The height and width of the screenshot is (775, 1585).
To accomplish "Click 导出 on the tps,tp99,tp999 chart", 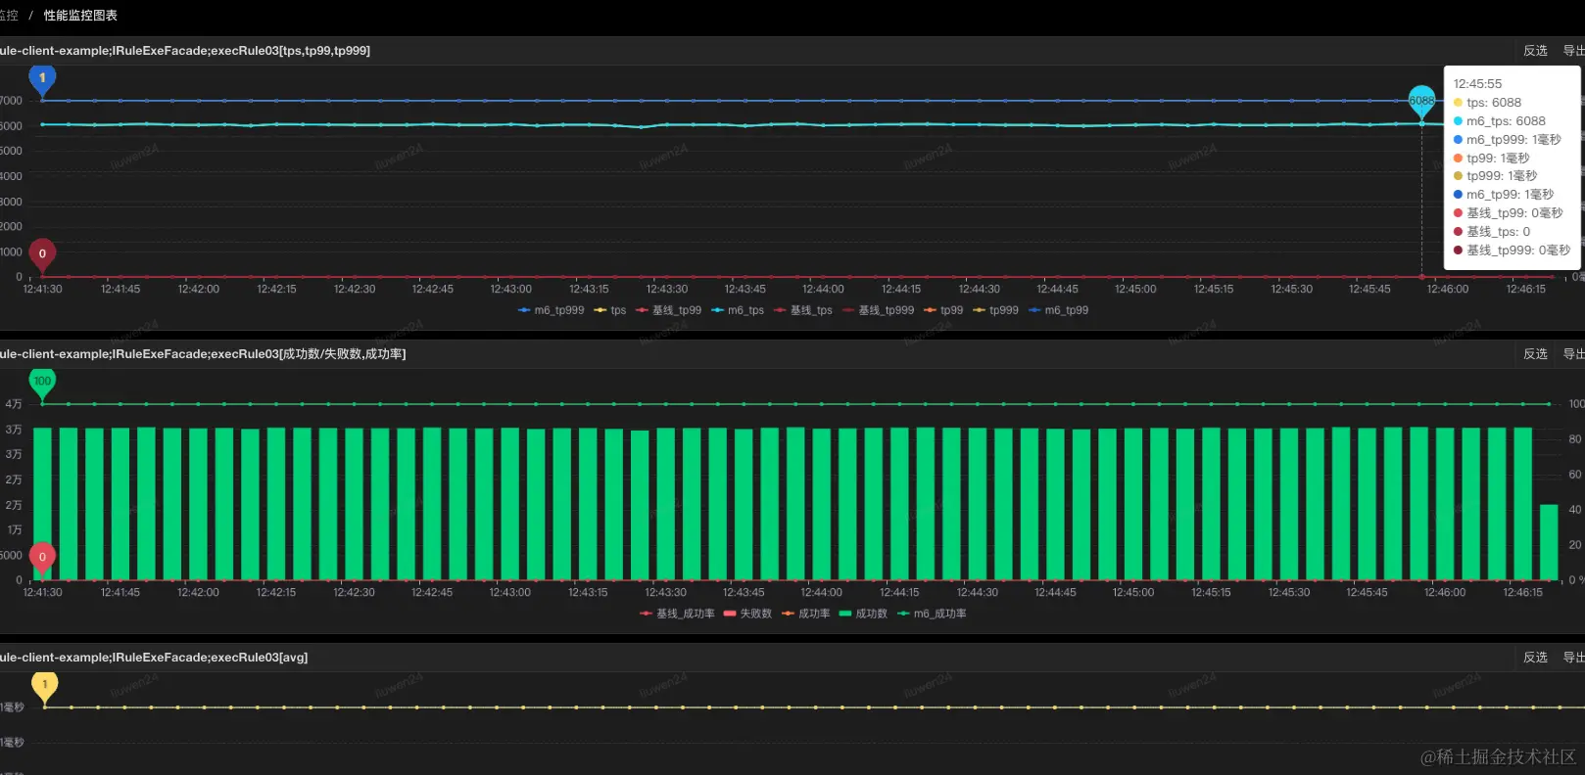I will pos(1573,51).
